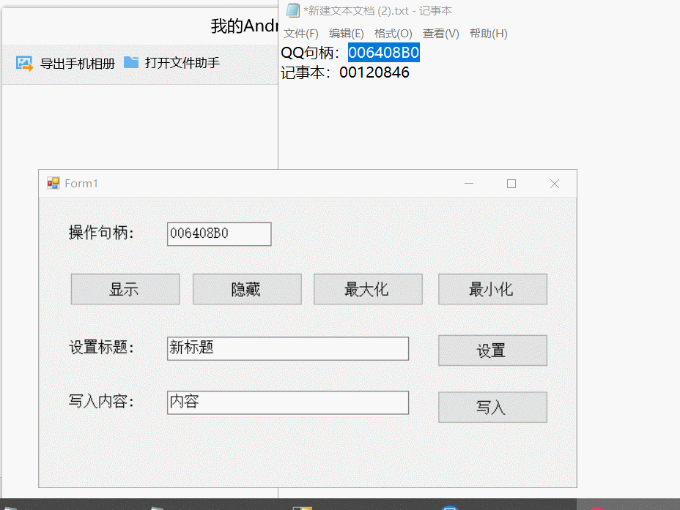
Task: Click the export phone album icon
Action: (24, 64)
